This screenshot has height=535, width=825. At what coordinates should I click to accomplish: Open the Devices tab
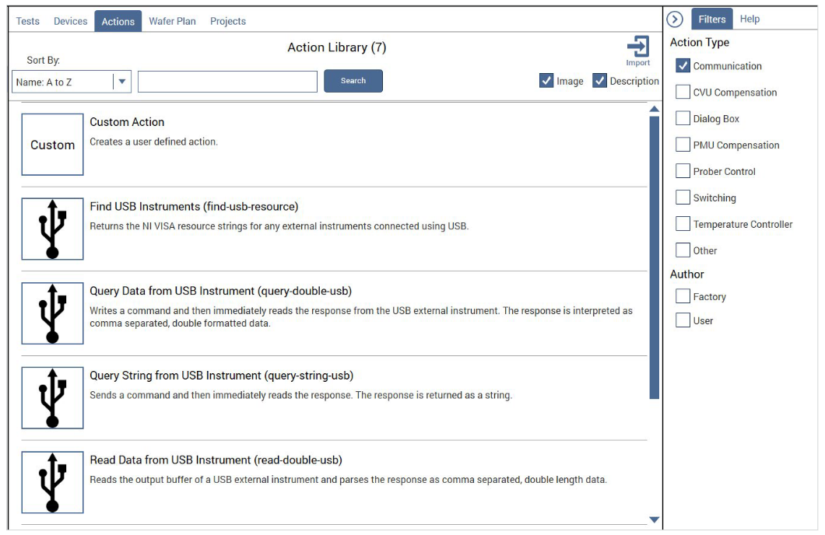(70, 21)
